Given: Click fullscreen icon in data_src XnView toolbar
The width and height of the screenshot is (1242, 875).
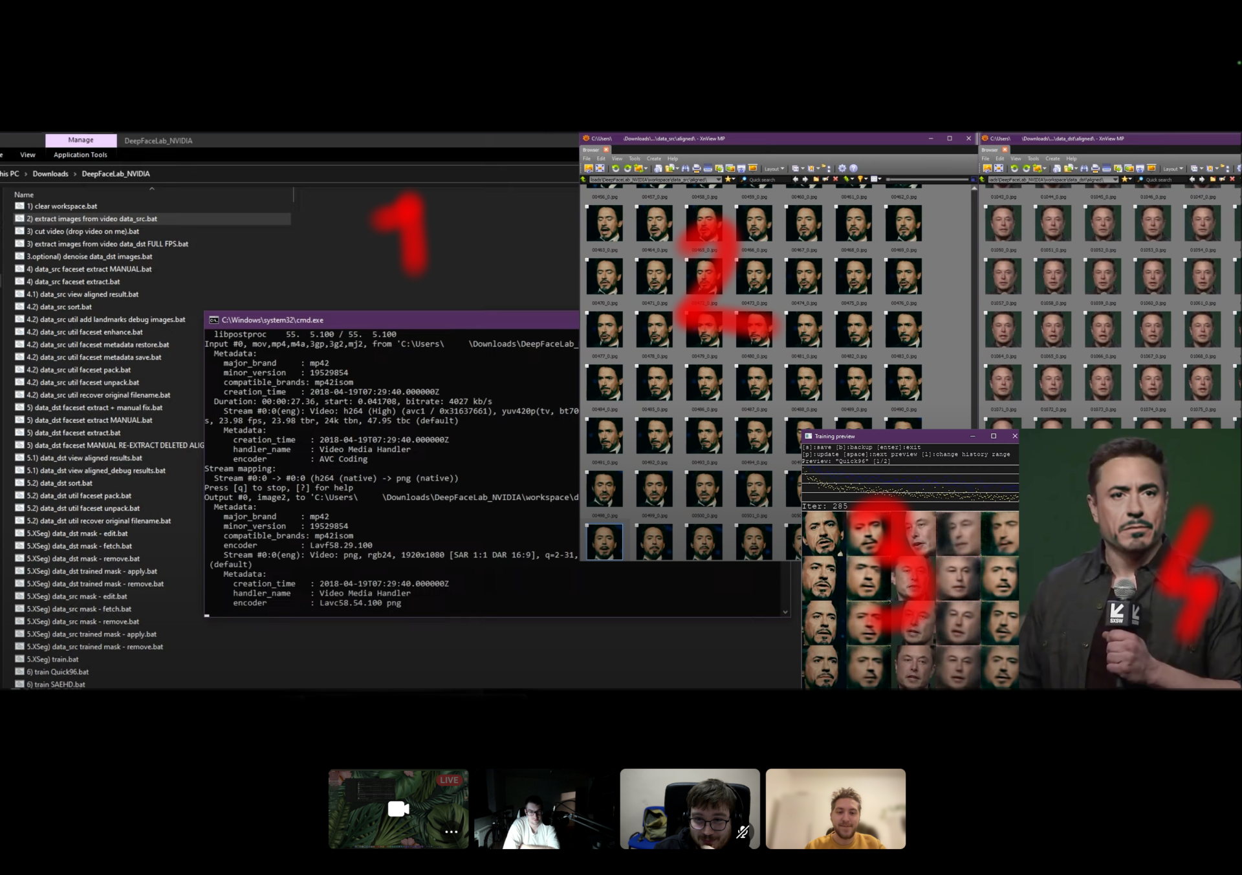Looking at the screenshot, I should point(600,168).
